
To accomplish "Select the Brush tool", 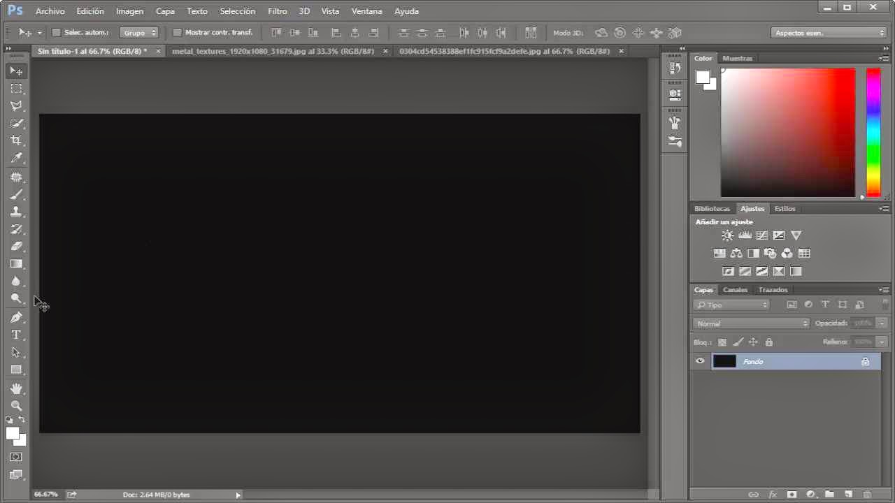I will point(16,195).
